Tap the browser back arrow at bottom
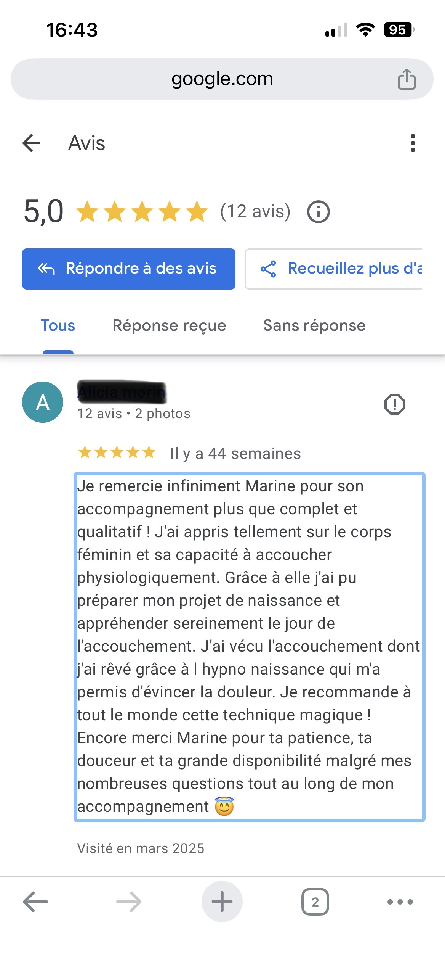The width and height of the screenshot is (445, 966). [x=35, y=902]
